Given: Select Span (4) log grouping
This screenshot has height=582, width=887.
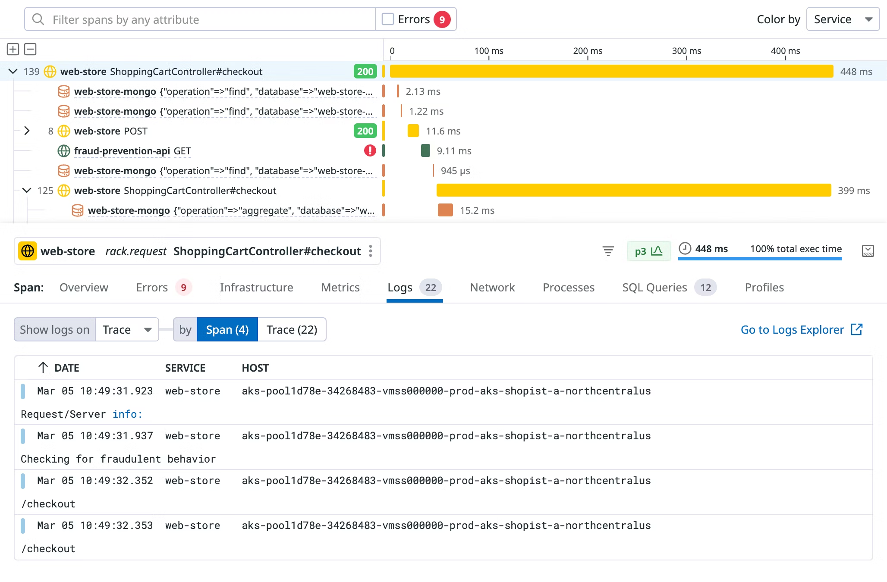Looking at the screenshot, I should 227,329.
